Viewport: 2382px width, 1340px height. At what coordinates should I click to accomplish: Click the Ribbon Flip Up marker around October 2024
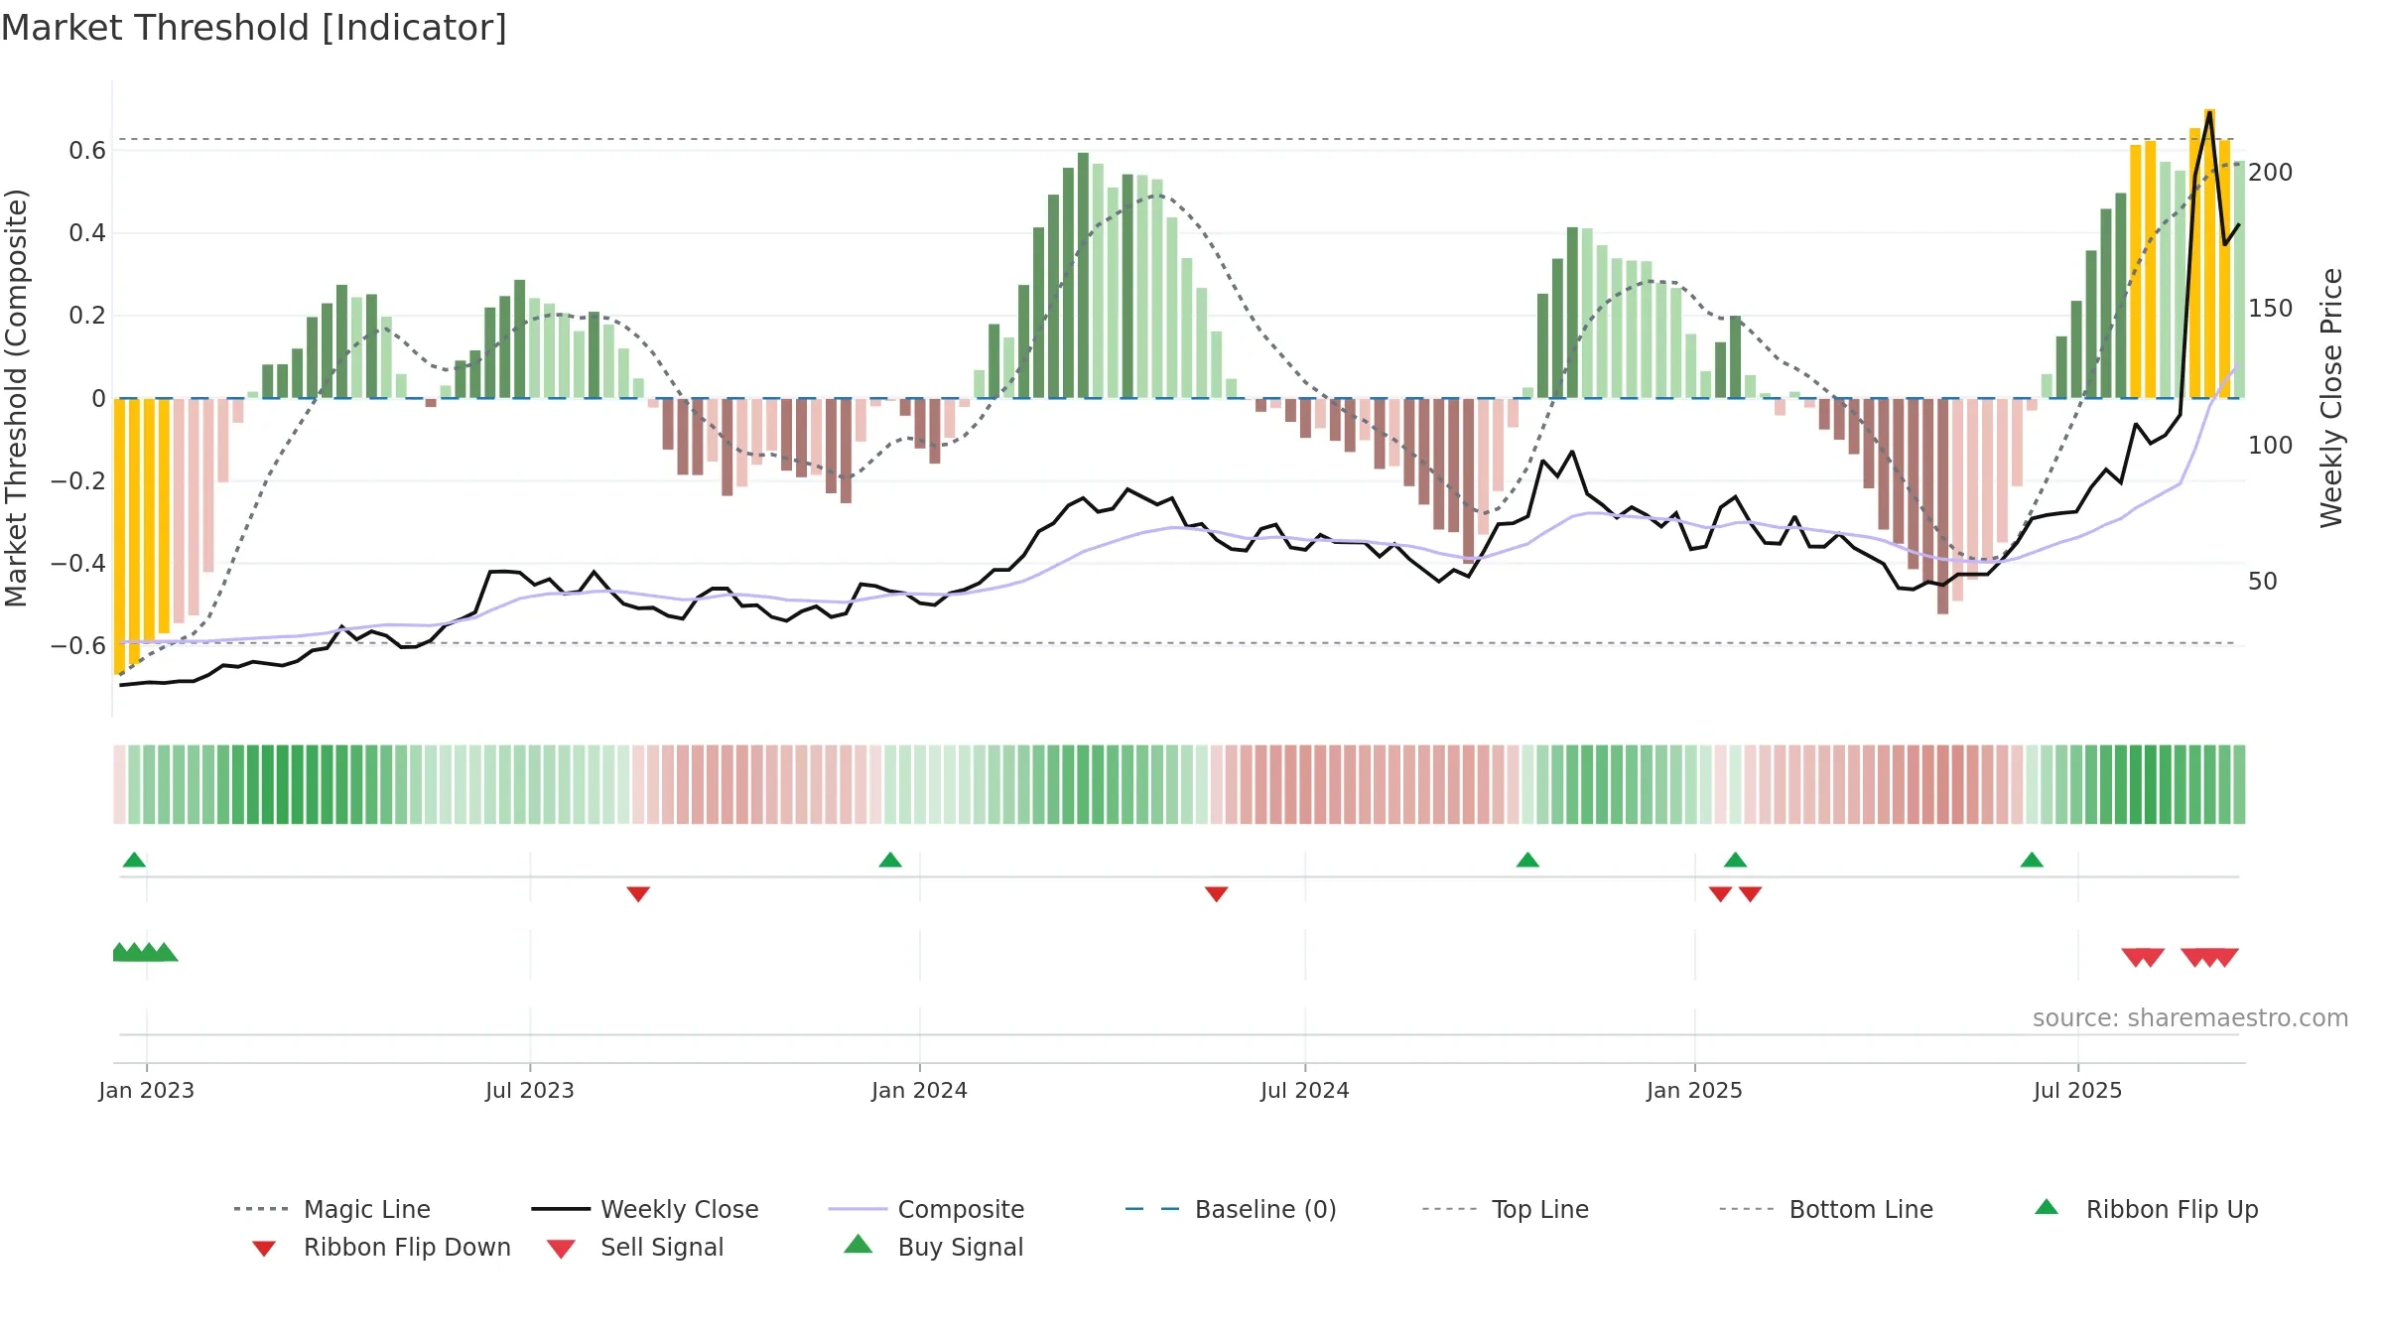click(x=1527, y=860)
